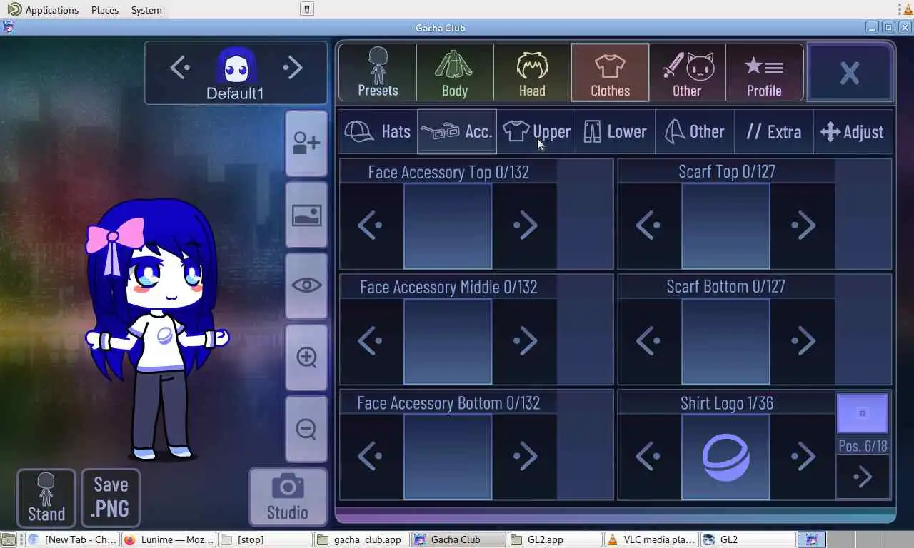The image size is (914, 548).
Task: Select next character slot arrow
Action: [x=292, y=68]
